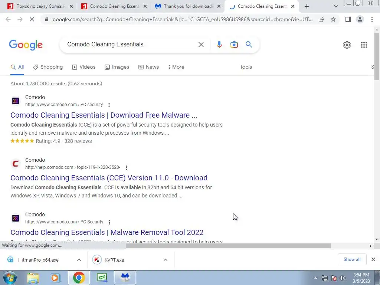Open Chrome profile avatar
Image resolution: width=380 pixels, height=285 pixels.
360,19
